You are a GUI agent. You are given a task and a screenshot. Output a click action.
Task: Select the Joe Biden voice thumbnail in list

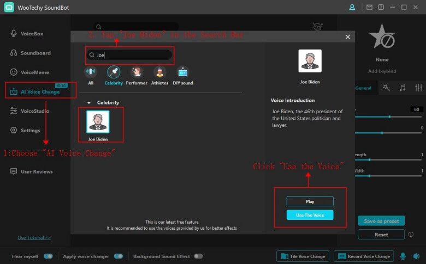98,122
